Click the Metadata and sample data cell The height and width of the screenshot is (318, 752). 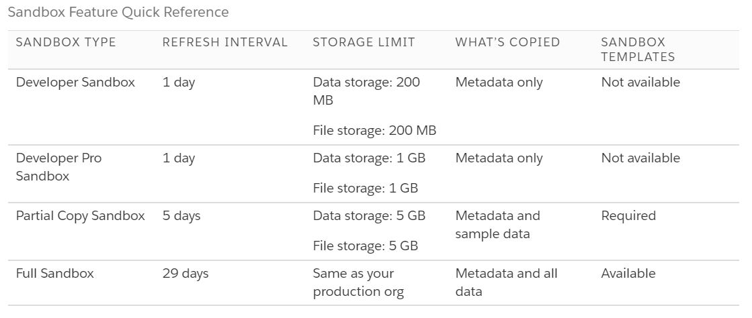[497, 225]
